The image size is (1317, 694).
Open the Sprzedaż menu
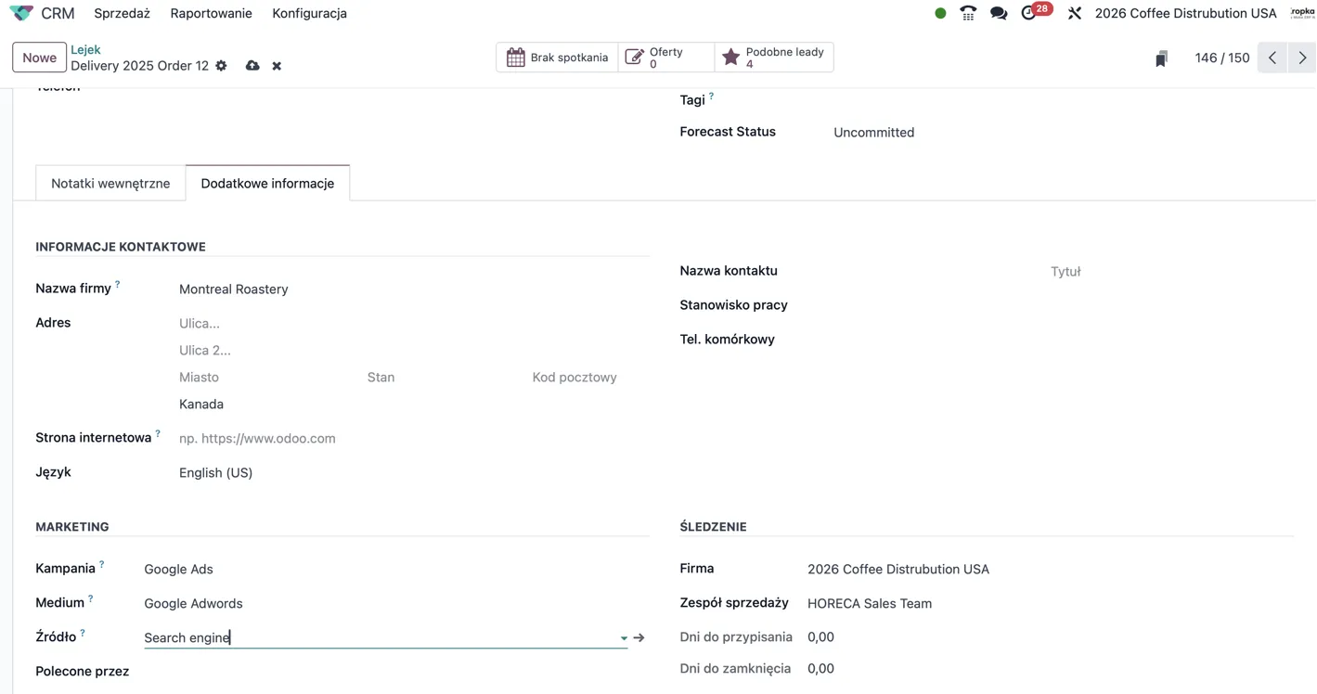pyautogui.click(x=122, y=13)
